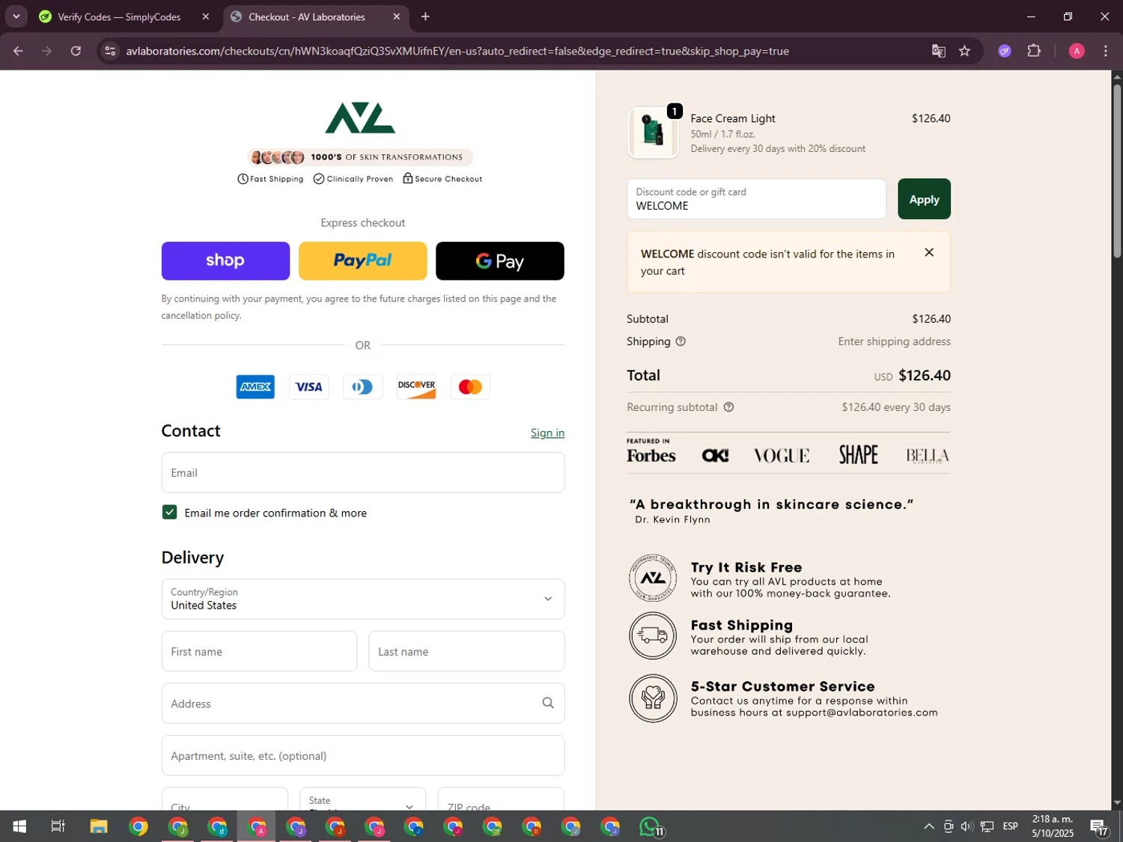The height and width of the screenshot is (842, 1123).
Task: Click the VOGUE logo
Action: coord(782,456)
